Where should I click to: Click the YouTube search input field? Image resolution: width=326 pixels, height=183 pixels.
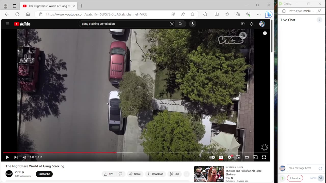pyautogui.click(x=125, y=24)
